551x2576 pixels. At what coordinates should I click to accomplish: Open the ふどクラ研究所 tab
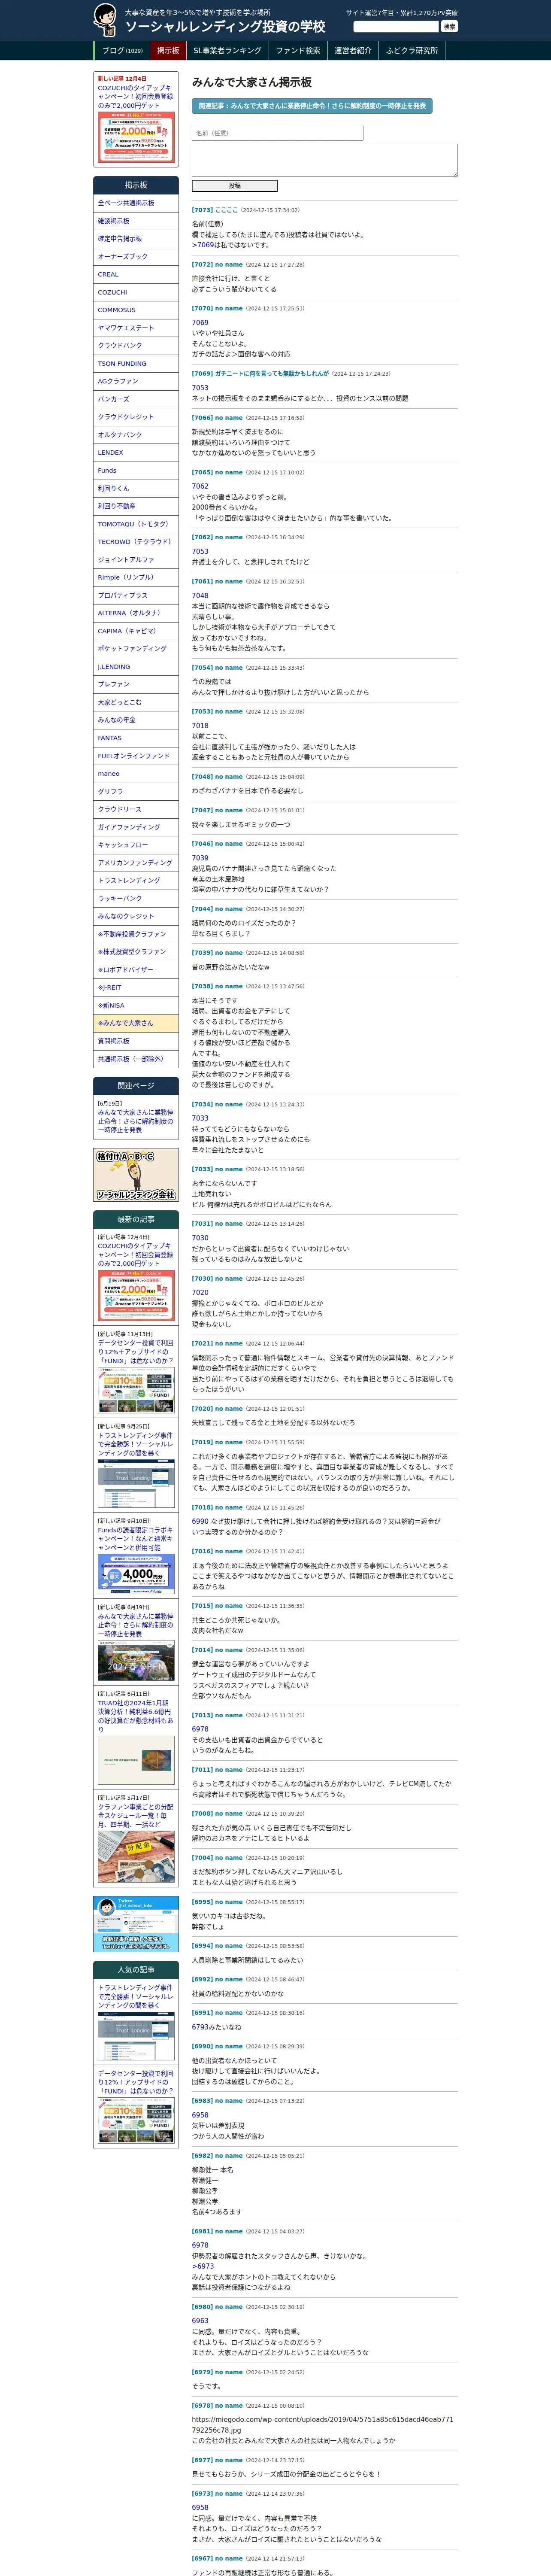412,51
